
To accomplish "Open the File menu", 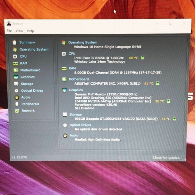I will [9, 31].
